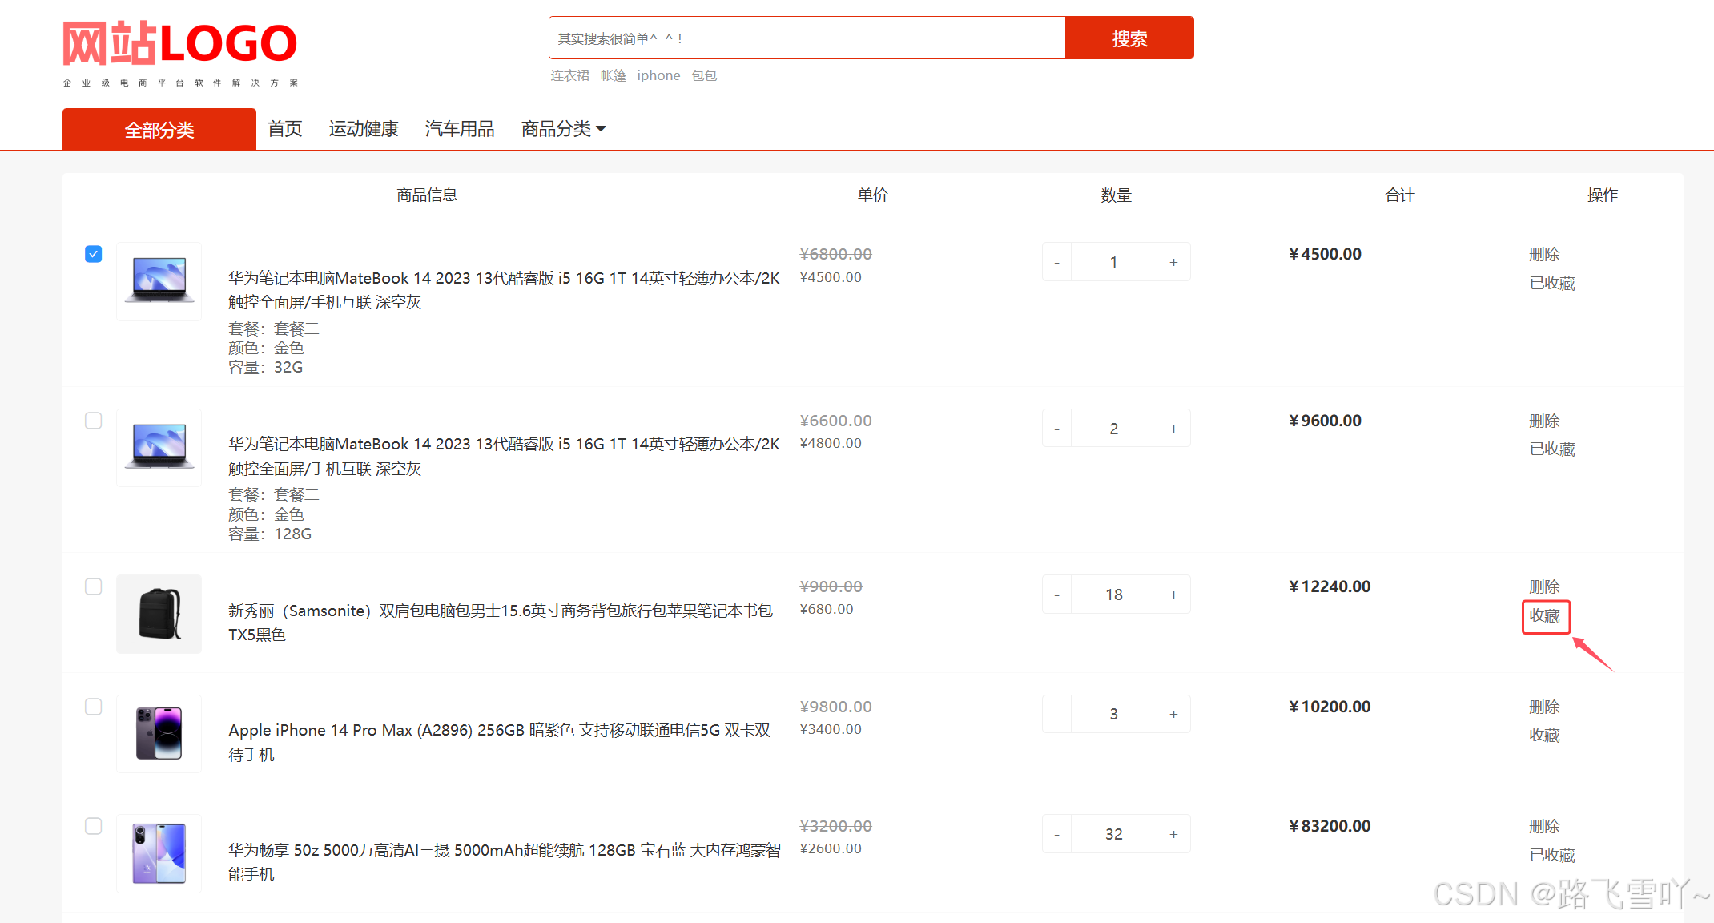Screen dimensions: 1714x923
Task: Click 收藏 for the Samsonite backpack
Action: [x=1544, y=616]
